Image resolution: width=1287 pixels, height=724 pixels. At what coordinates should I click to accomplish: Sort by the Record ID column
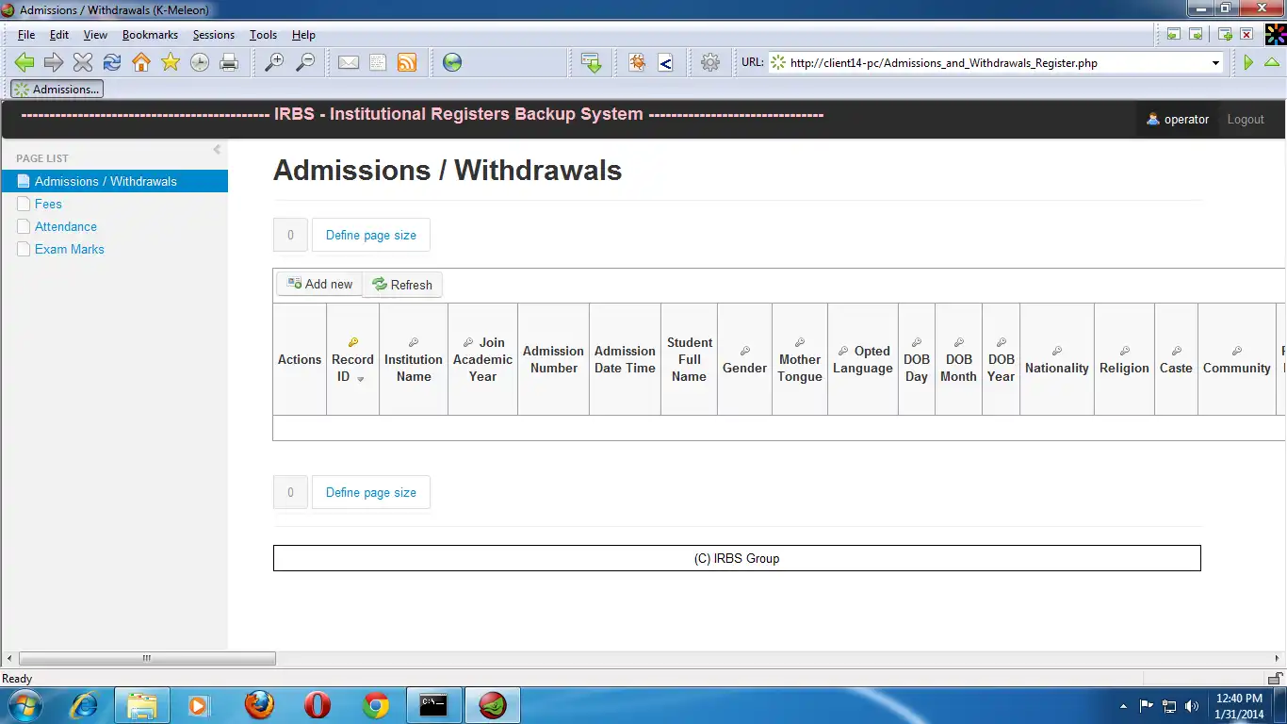[x=352, y=359]
